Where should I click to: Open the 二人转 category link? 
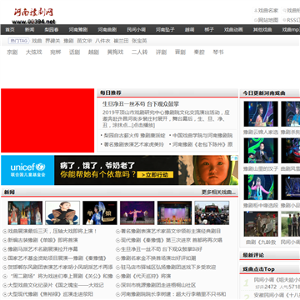coord(139,52)
